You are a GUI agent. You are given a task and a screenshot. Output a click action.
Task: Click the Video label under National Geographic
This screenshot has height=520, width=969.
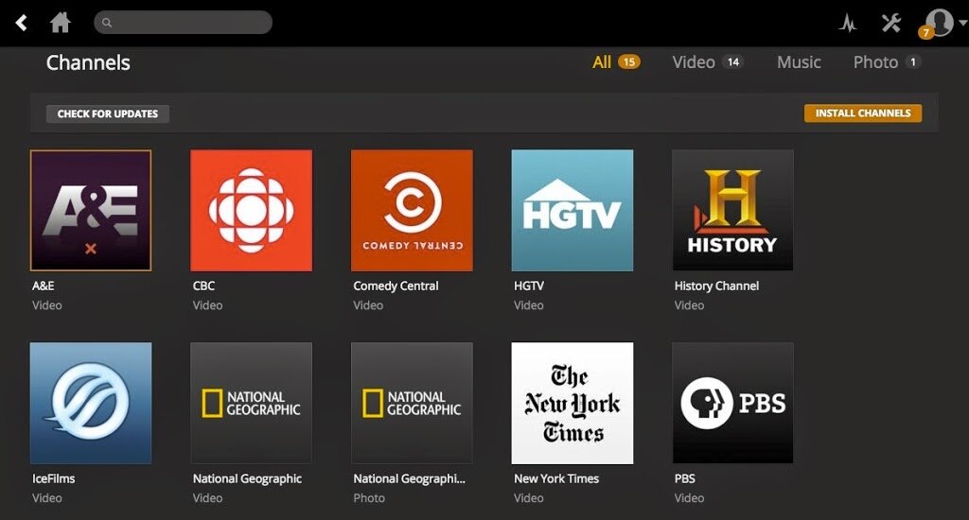(x=207, y=497)
